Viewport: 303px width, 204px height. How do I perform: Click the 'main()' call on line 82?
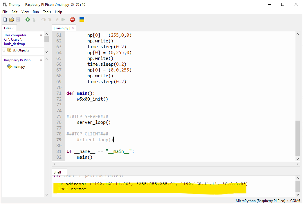pos(85,157)
